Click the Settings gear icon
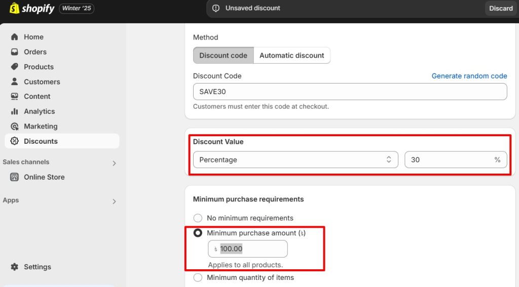 tap(14, 267)
